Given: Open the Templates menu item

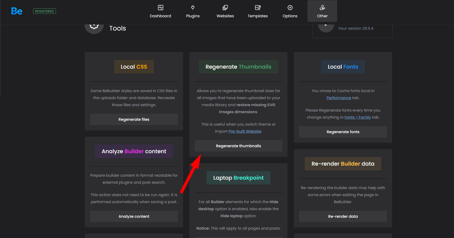Looking at the screenshot, I should point(258,11).
